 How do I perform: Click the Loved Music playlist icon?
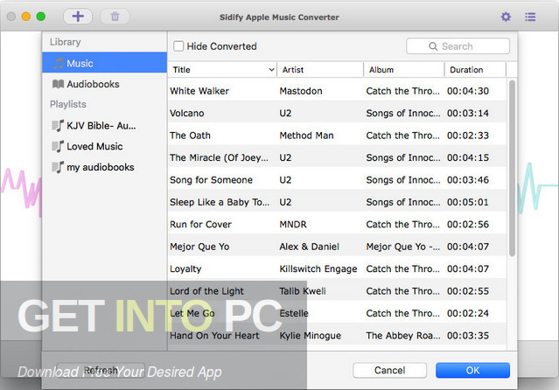pyautogui.click(x=58, y=146)
